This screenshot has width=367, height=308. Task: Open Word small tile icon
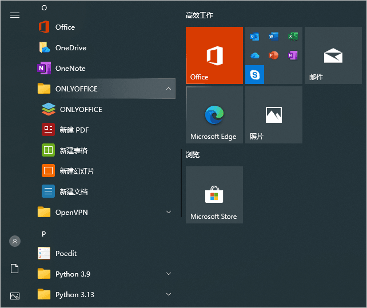pos(274,37)
